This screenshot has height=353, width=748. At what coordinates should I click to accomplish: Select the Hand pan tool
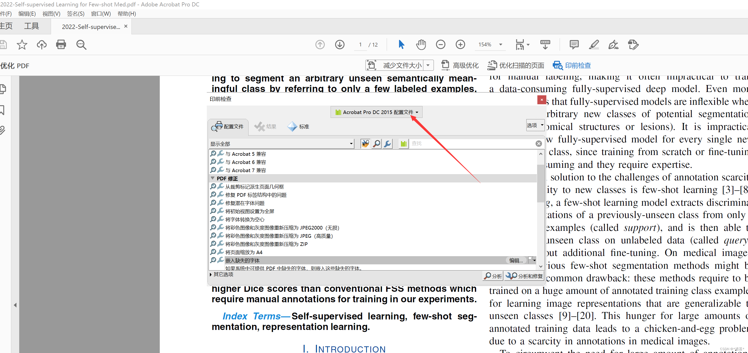pos(421,44)
